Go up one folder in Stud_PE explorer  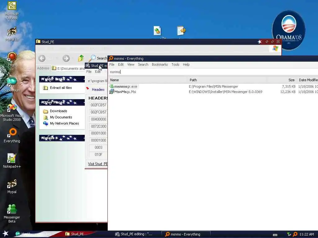81,58
